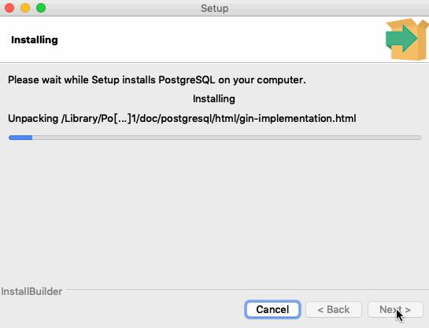Click the Next > button

[x=395, y=309]
